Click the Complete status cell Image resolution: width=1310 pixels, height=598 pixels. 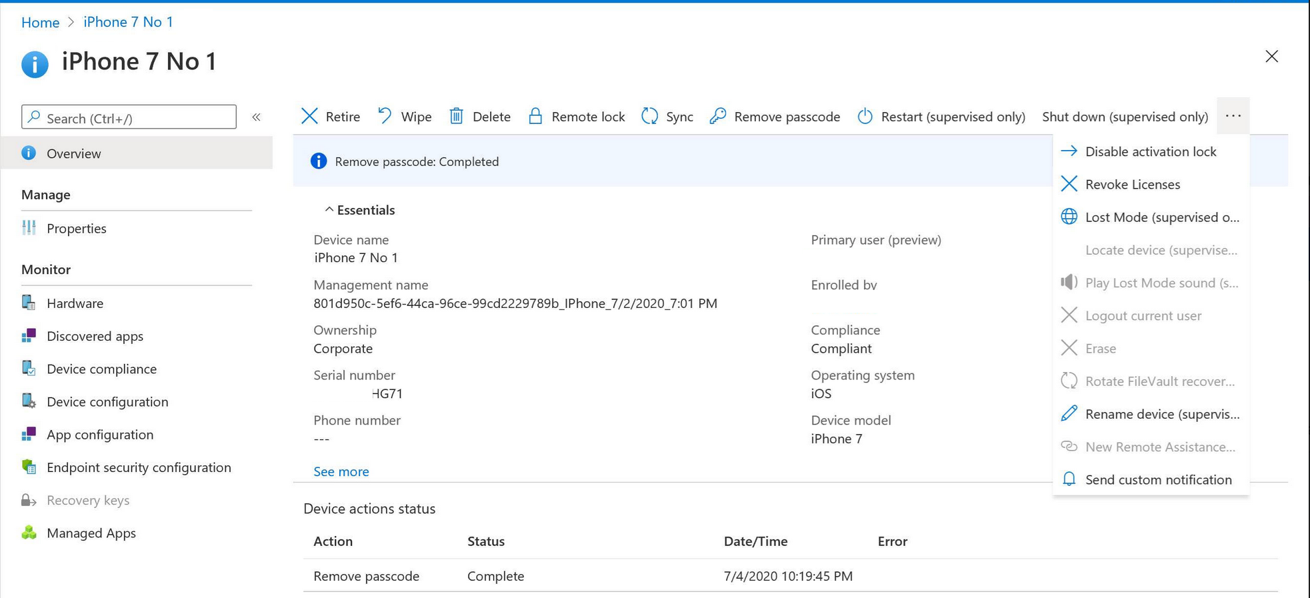(495, 576)
